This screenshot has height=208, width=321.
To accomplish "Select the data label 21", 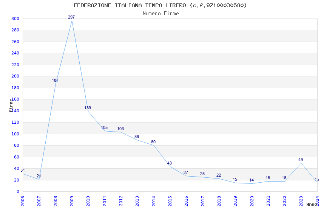I will tap(39, 176).
